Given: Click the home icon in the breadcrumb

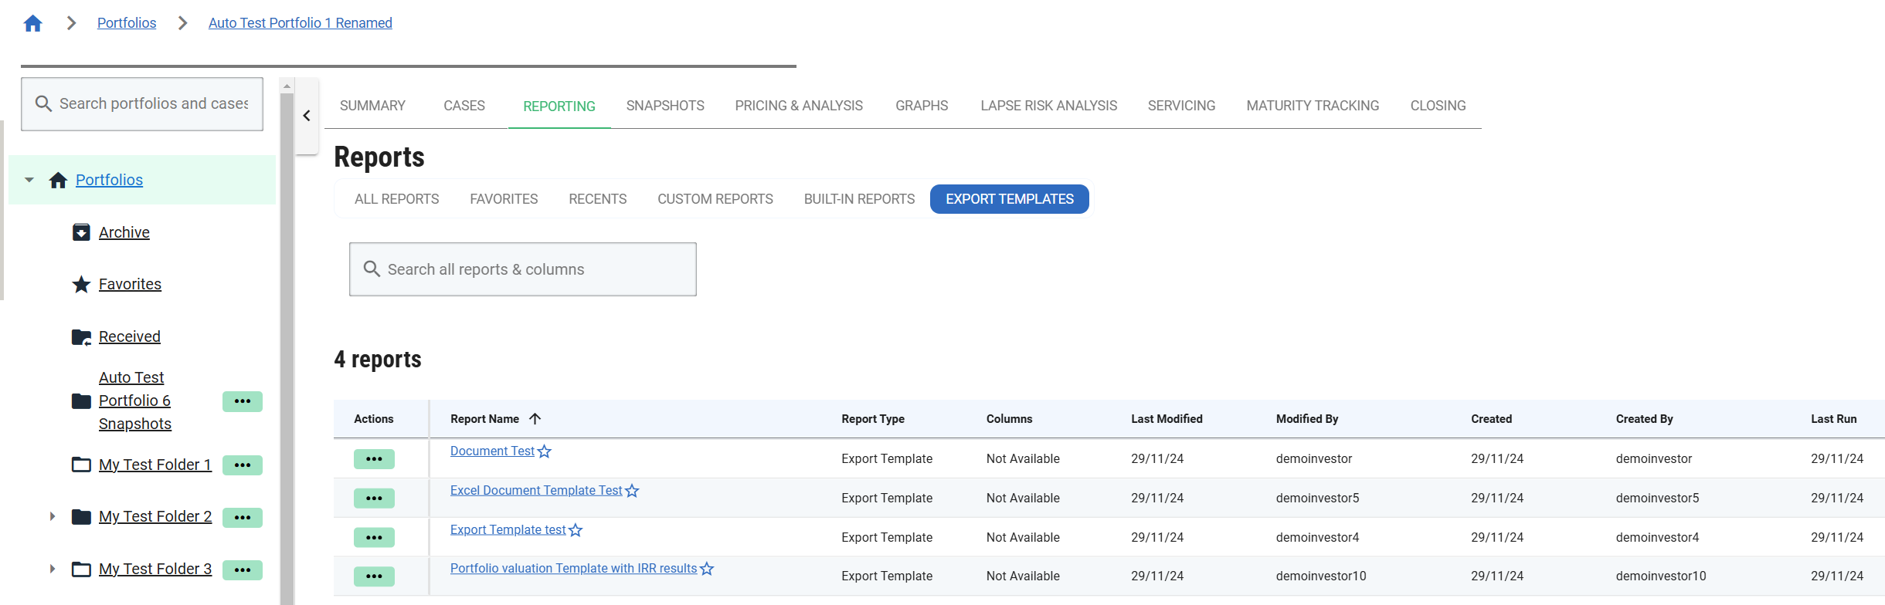Looking at the screenshot, I should [x=32, y=23].
